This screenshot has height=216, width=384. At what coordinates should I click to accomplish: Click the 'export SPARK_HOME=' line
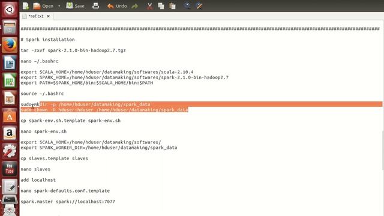[x=124, y=77]
